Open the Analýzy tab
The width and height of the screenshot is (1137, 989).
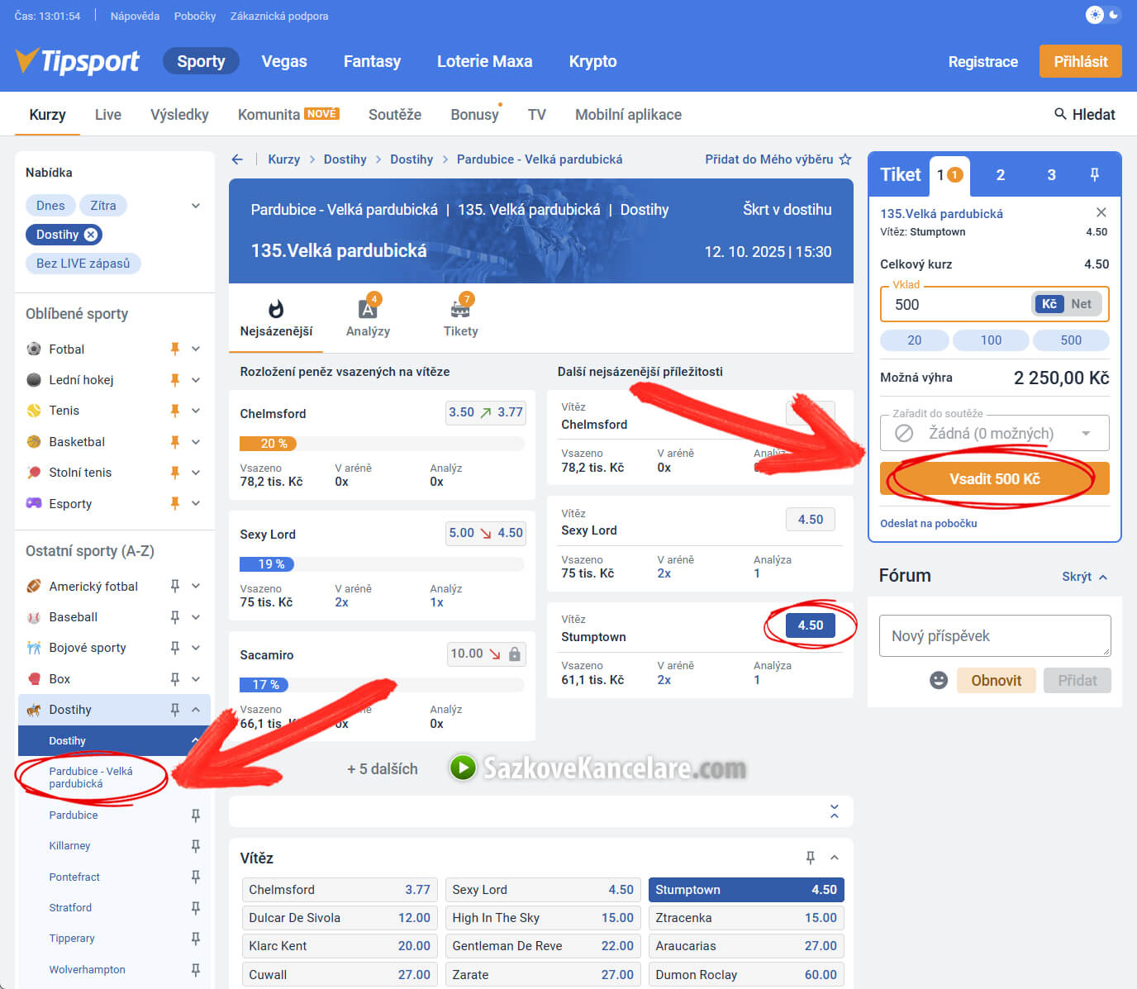368,317
